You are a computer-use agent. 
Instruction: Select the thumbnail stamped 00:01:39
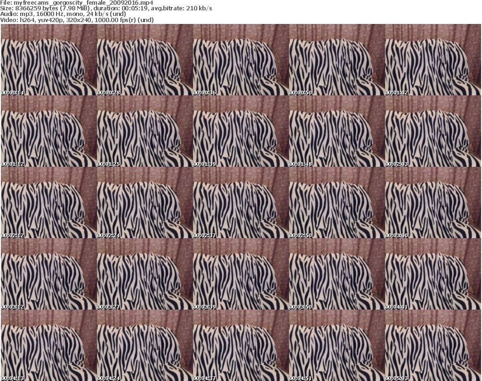241,131
